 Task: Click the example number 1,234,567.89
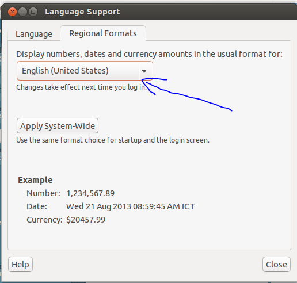coord(90,193)
